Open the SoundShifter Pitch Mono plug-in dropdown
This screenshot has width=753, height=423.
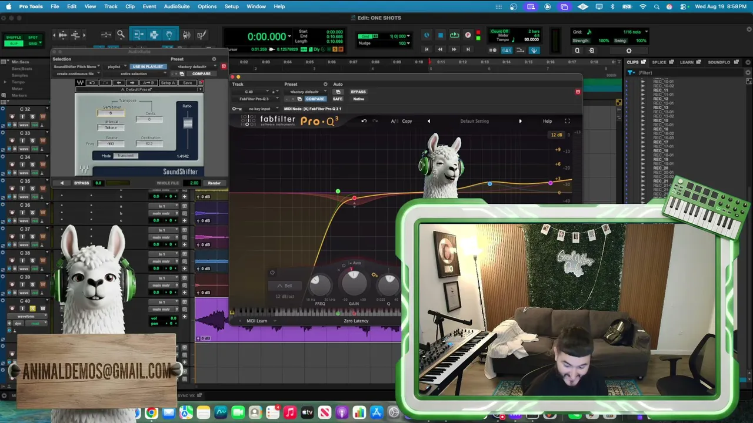(77, 66)
